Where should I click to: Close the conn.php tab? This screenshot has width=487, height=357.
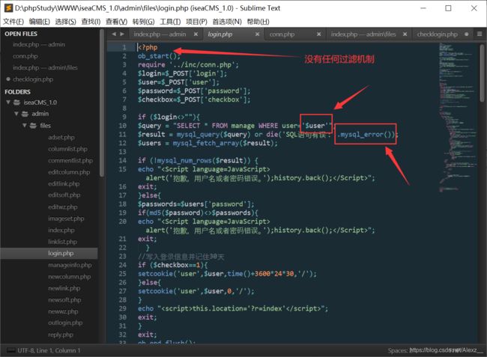coord(318,34)
